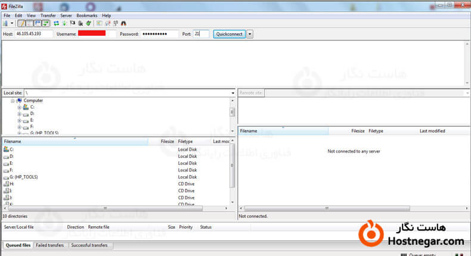Expand the F: drive tree node
This screenshot has width=471, height=256.
click(x=19, y=127)
